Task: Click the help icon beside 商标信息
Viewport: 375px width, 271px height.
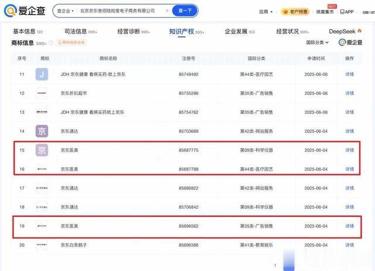Action: click(51, 43)
